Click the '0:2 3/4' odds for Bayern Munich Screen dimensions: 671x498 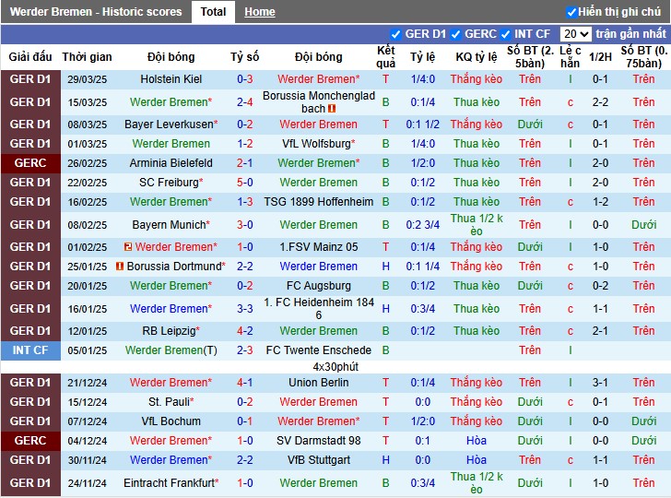(x=423, y=224)
